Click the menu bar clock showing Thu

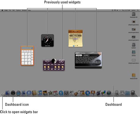(126, 10)
